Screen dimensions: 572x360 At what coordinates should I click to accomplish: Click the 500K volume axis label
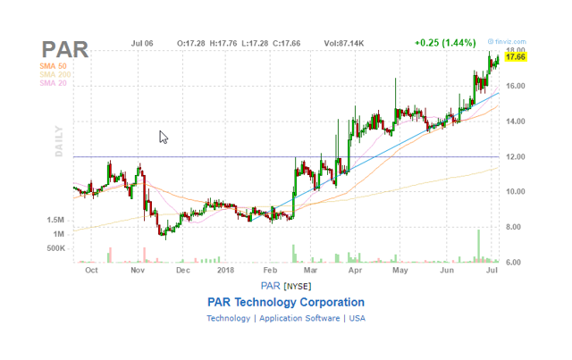pos(56,248)
